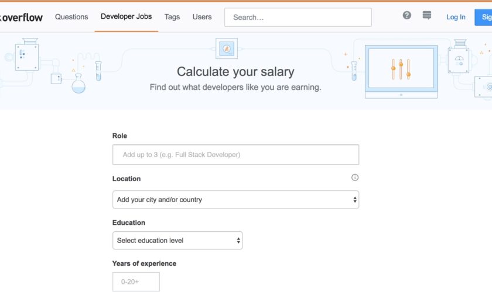Open the Tags page
Viewport: 492px width, 292px height.
coord(172,17)
